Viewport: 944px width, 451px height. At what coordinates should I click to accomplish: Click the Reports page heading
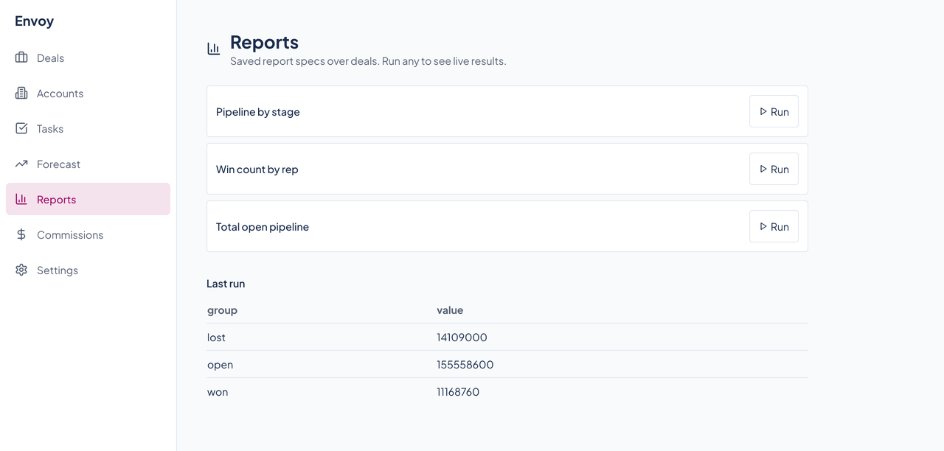click(x=264, y=42)
